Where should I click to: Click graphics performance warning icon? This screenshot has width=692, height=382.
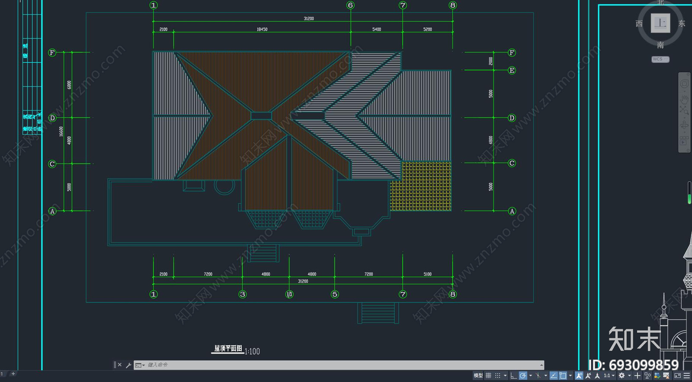[666, 376]
